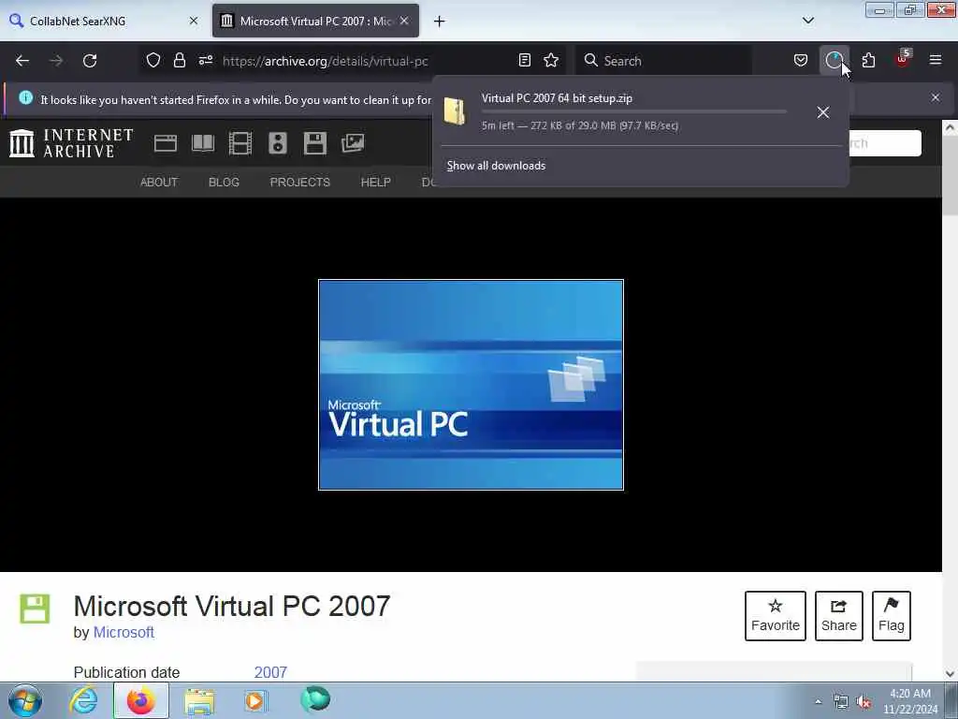This screenshot has height=719, width=958.
Task: Open the uBlock extension icon with badge
Action: coord(903,59)
